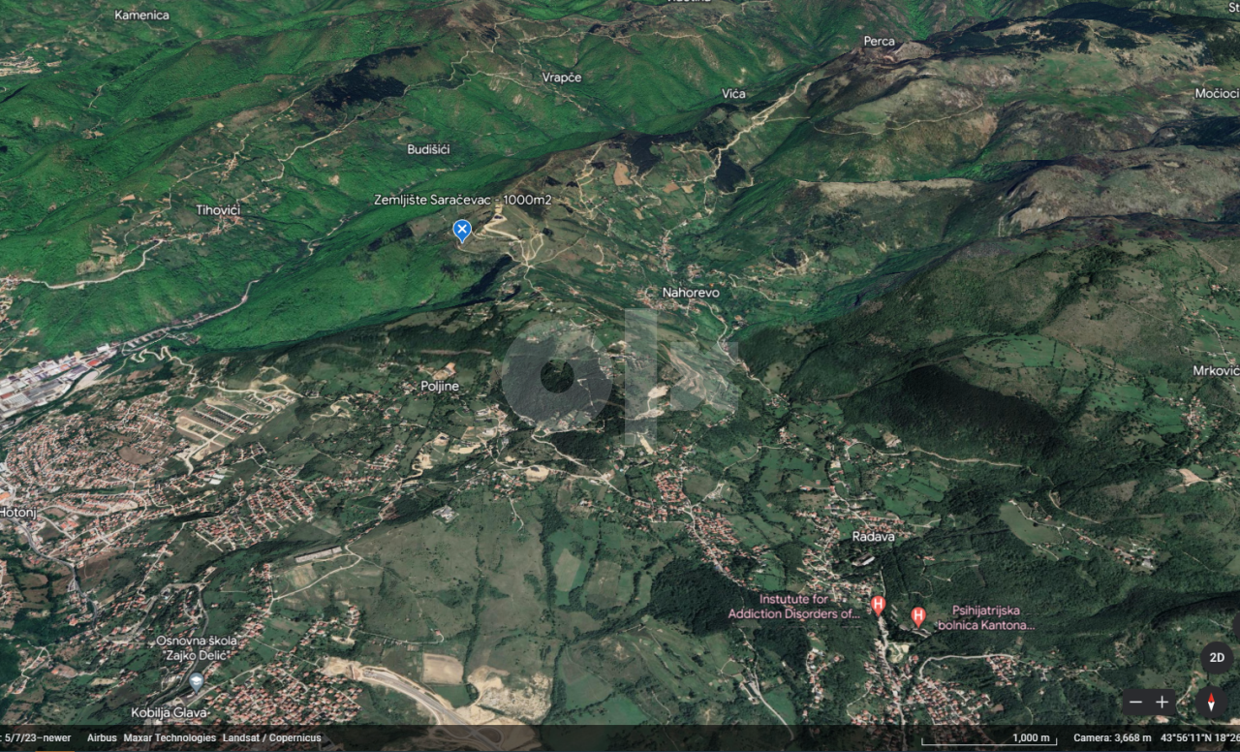Click the 1,000 m scale bar

988,739
